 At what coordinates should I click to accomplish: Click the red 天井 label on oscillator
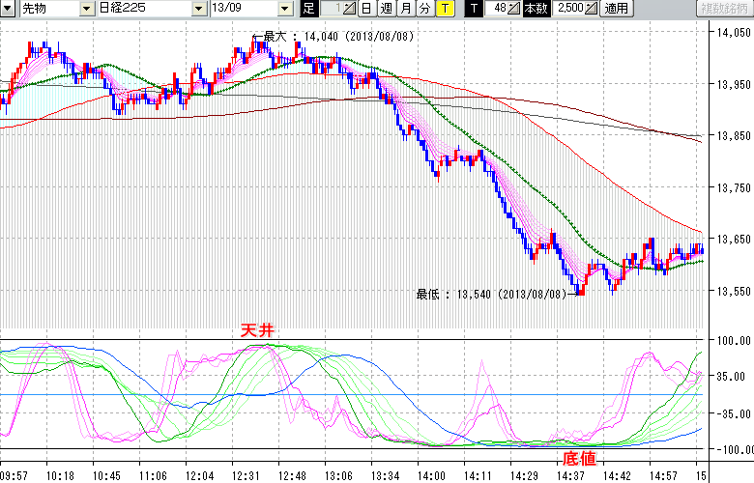coord(258,330)
